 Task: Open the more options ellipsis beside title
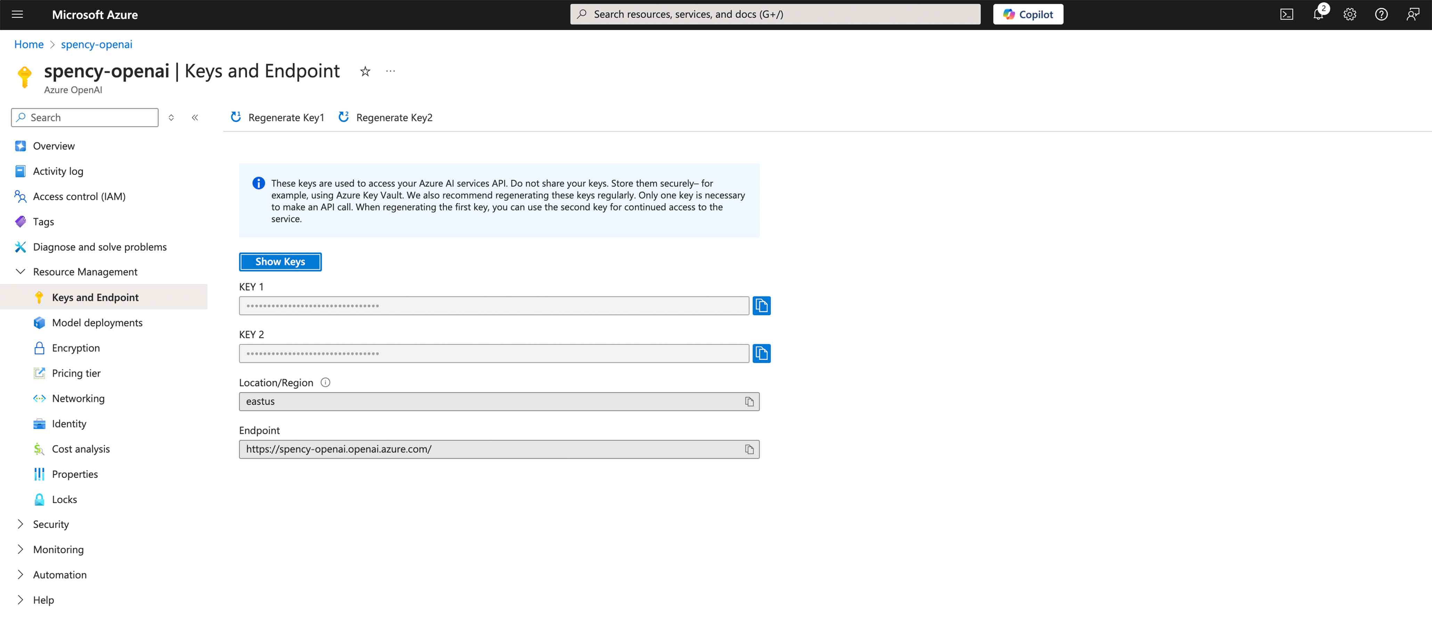coord(390,71)
